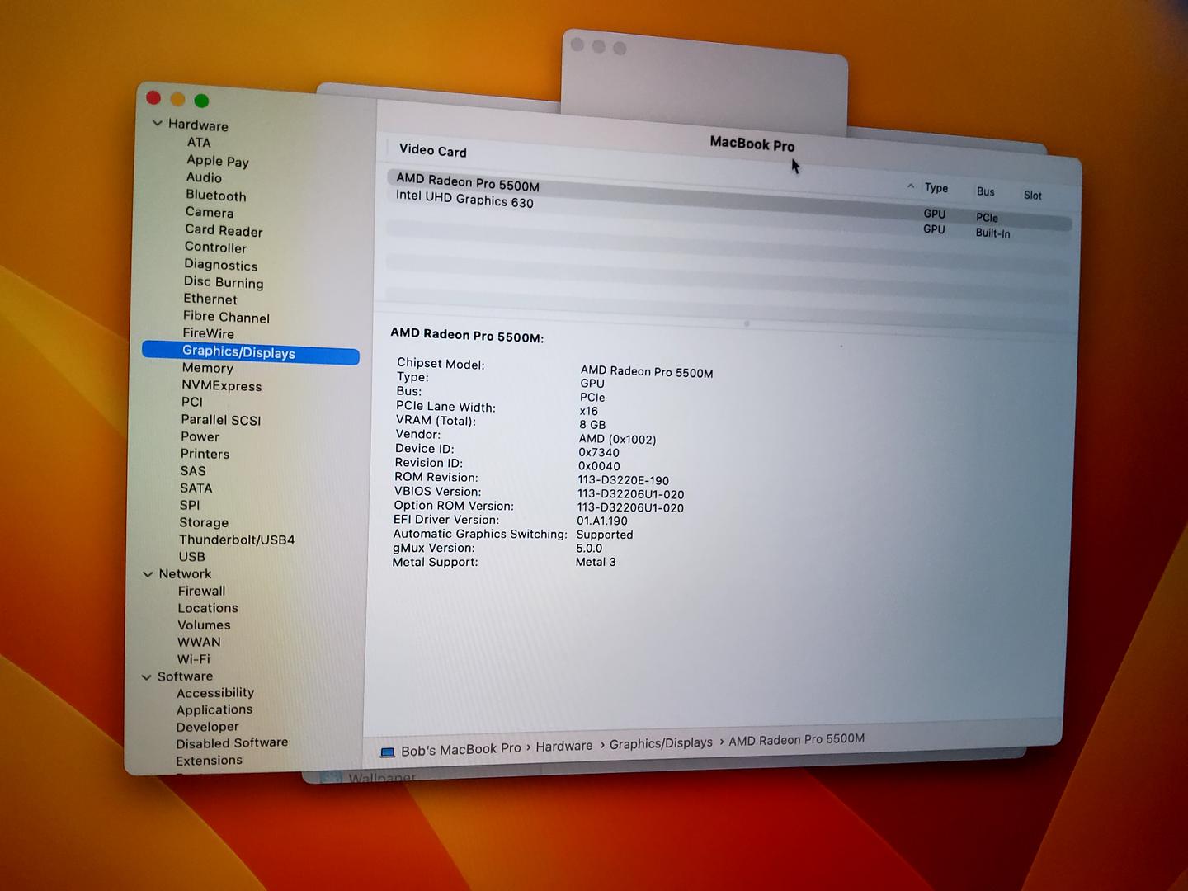
Task: Click the Software section label
Action: tap(185, 676)
